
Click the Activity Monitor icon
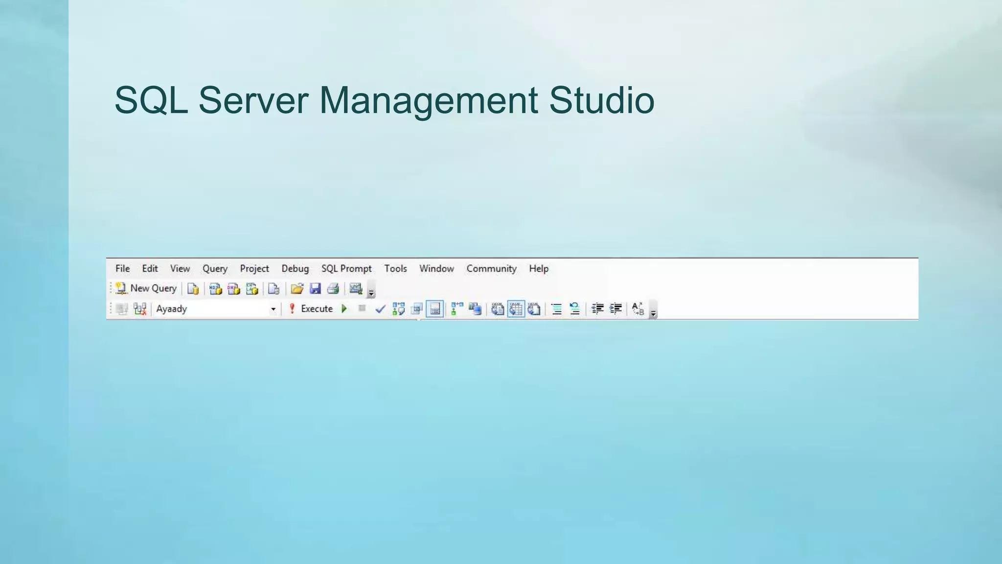click(x=356, y=289)
